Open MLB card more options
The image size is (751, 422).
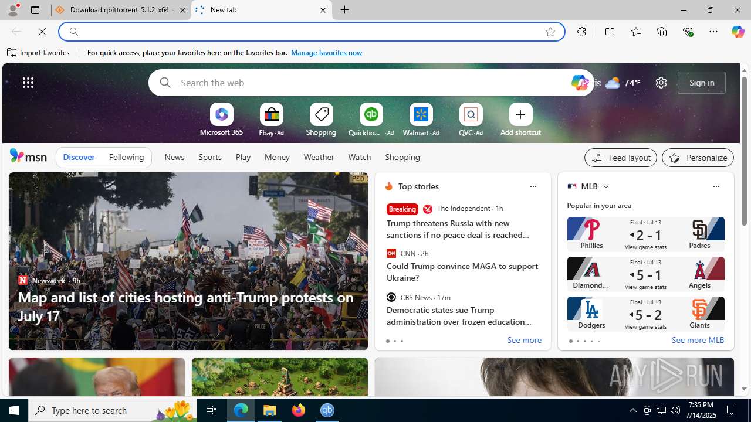click(x=716, y=186)
